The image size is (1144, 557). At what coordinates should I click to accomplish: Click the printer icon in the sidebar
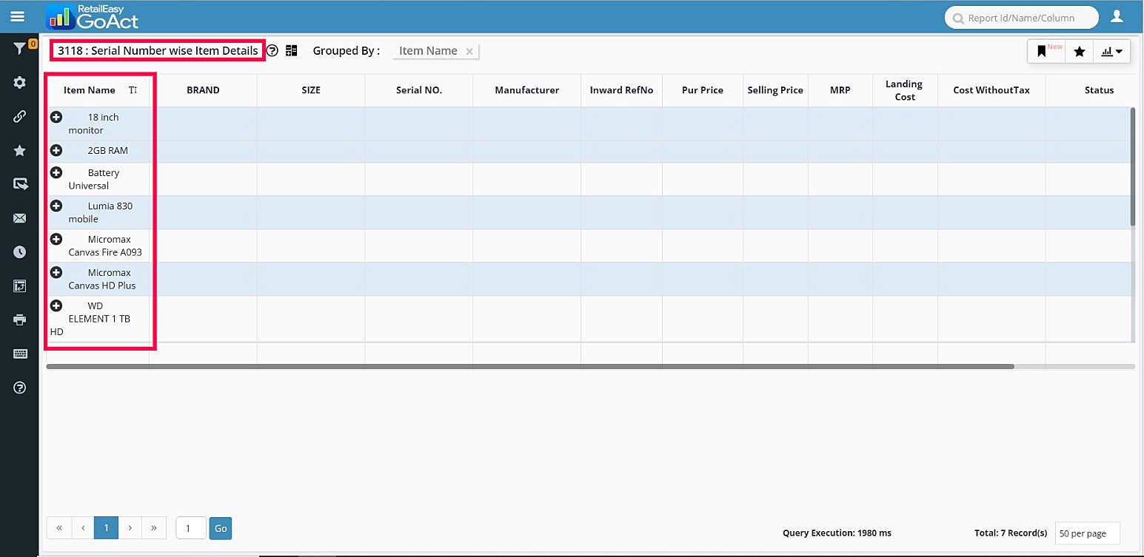[20, 320]
